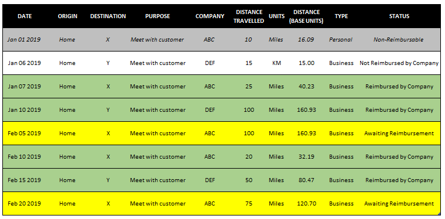
Task: Select the 80.47 base units cell
Action: click(x=306, y=180)
